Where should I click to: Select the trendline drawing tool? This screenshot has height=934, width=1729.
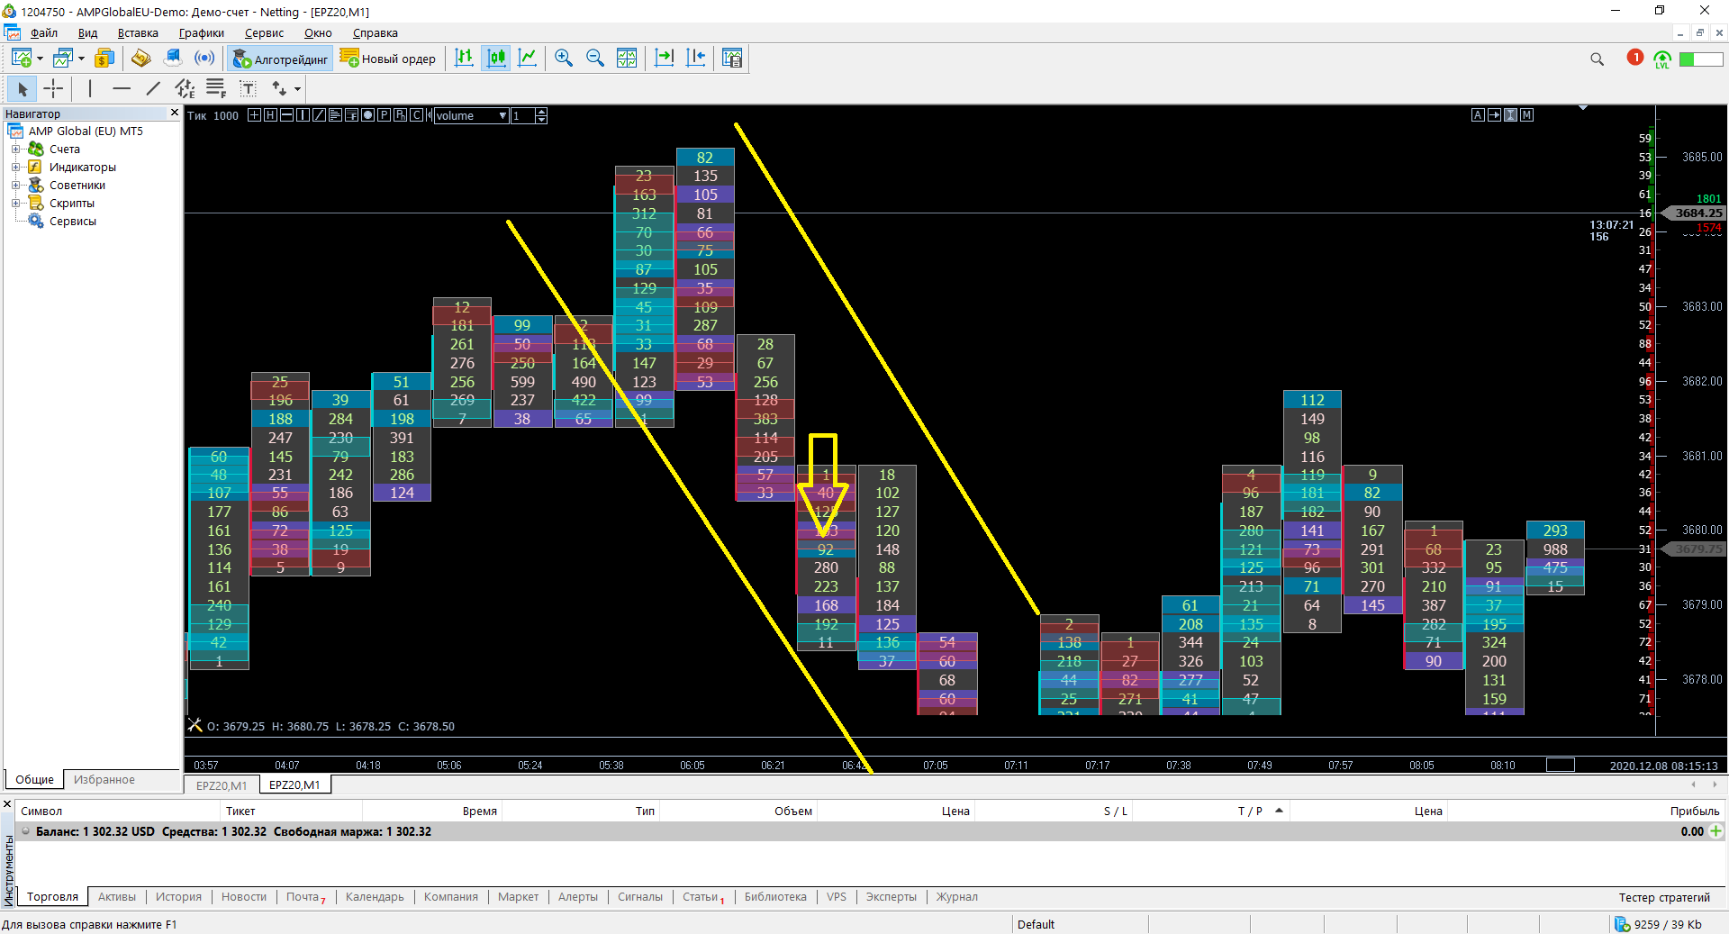153,88
